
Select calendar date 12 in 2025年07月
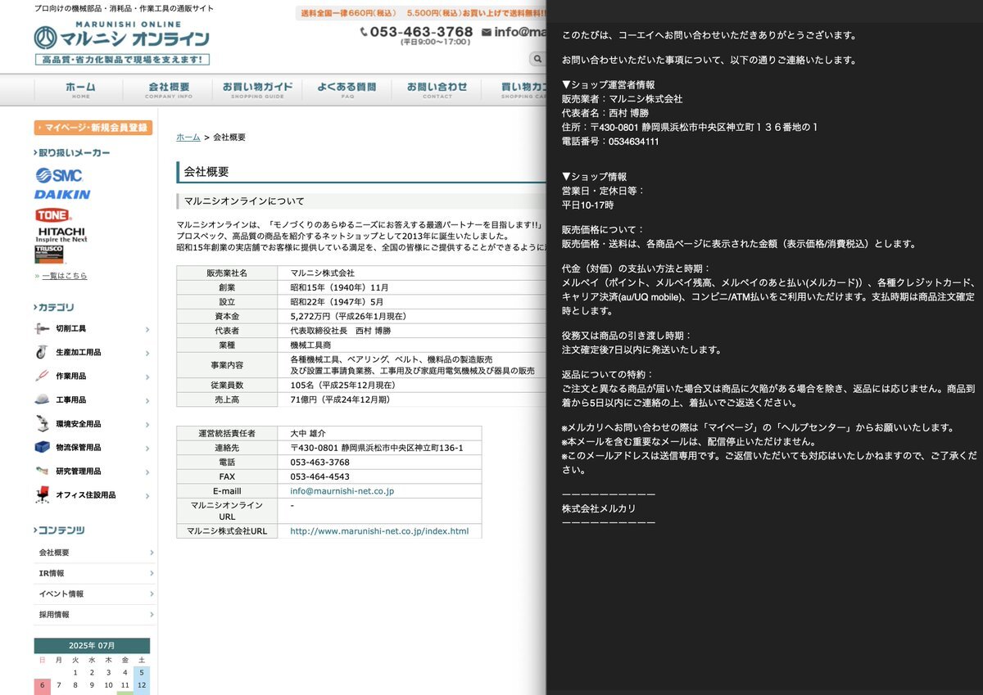142,686
